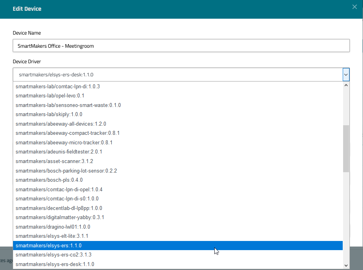Choose smartmakers/digitalmatter-yabby:0.3.1 driver
This screenshot has height=270, width=363.
(60, 218)
